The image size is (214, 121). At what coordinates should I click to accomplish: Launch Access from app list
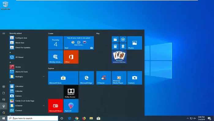coord(27,67)
